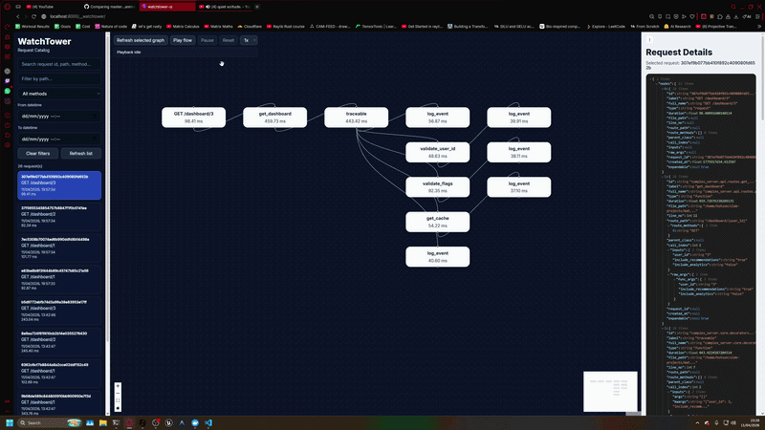Collapse the nodes array in JSON

click(x=656, y=83)
